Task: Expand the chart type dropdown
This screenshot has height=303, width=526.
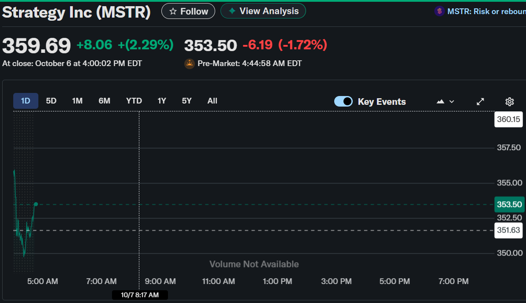Action: click(445, 101)
